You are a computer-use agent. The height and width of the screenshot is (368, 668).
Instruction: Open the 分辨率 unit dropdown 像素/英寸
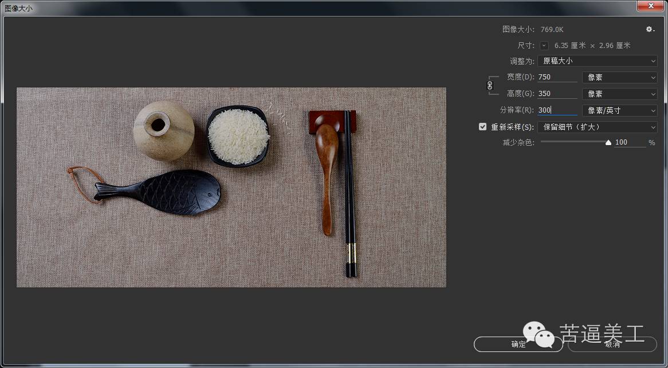pyautogui.click(x=619, y=110)
